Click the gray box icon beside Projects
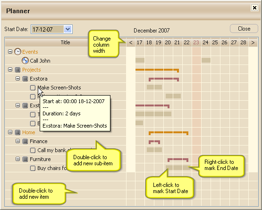Viewport: 262px width, 210px height. 17,70
